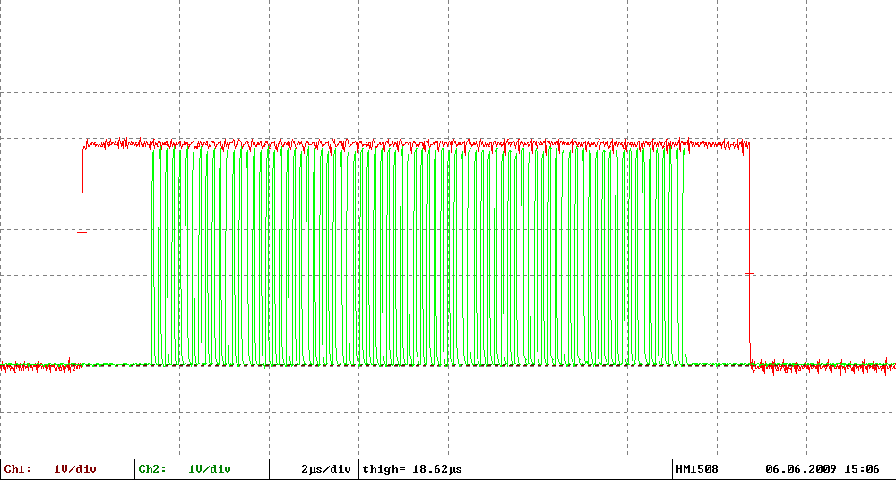Select the red falling-edge tick marker

(x=750, y=274)
